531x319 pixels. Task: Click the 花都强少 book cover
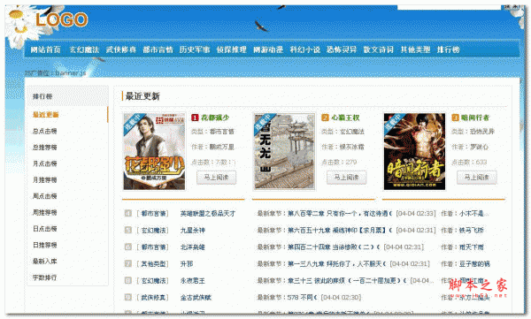tap(154, 151)
